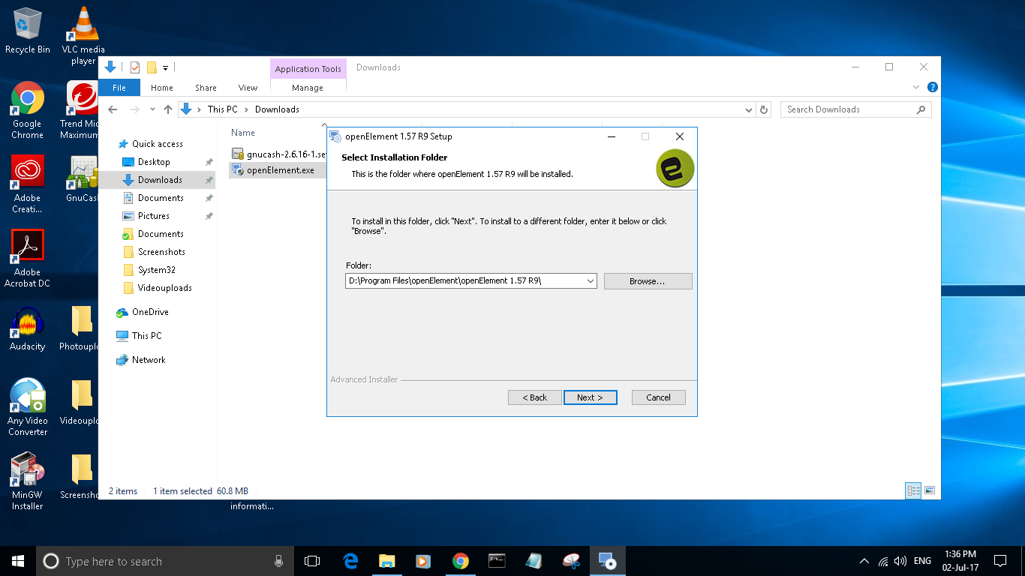The width and height of the screenshot is (1025, 576).
Task: Click the microphone icon in search box
Action: tap(278, 561)
